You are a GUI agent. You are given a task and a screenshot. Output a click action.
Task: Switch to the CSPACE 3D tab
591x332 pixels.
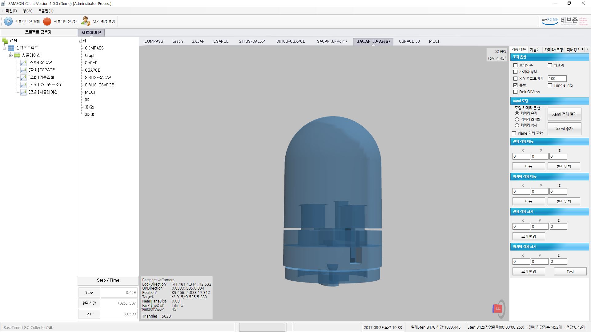point(409,41)
